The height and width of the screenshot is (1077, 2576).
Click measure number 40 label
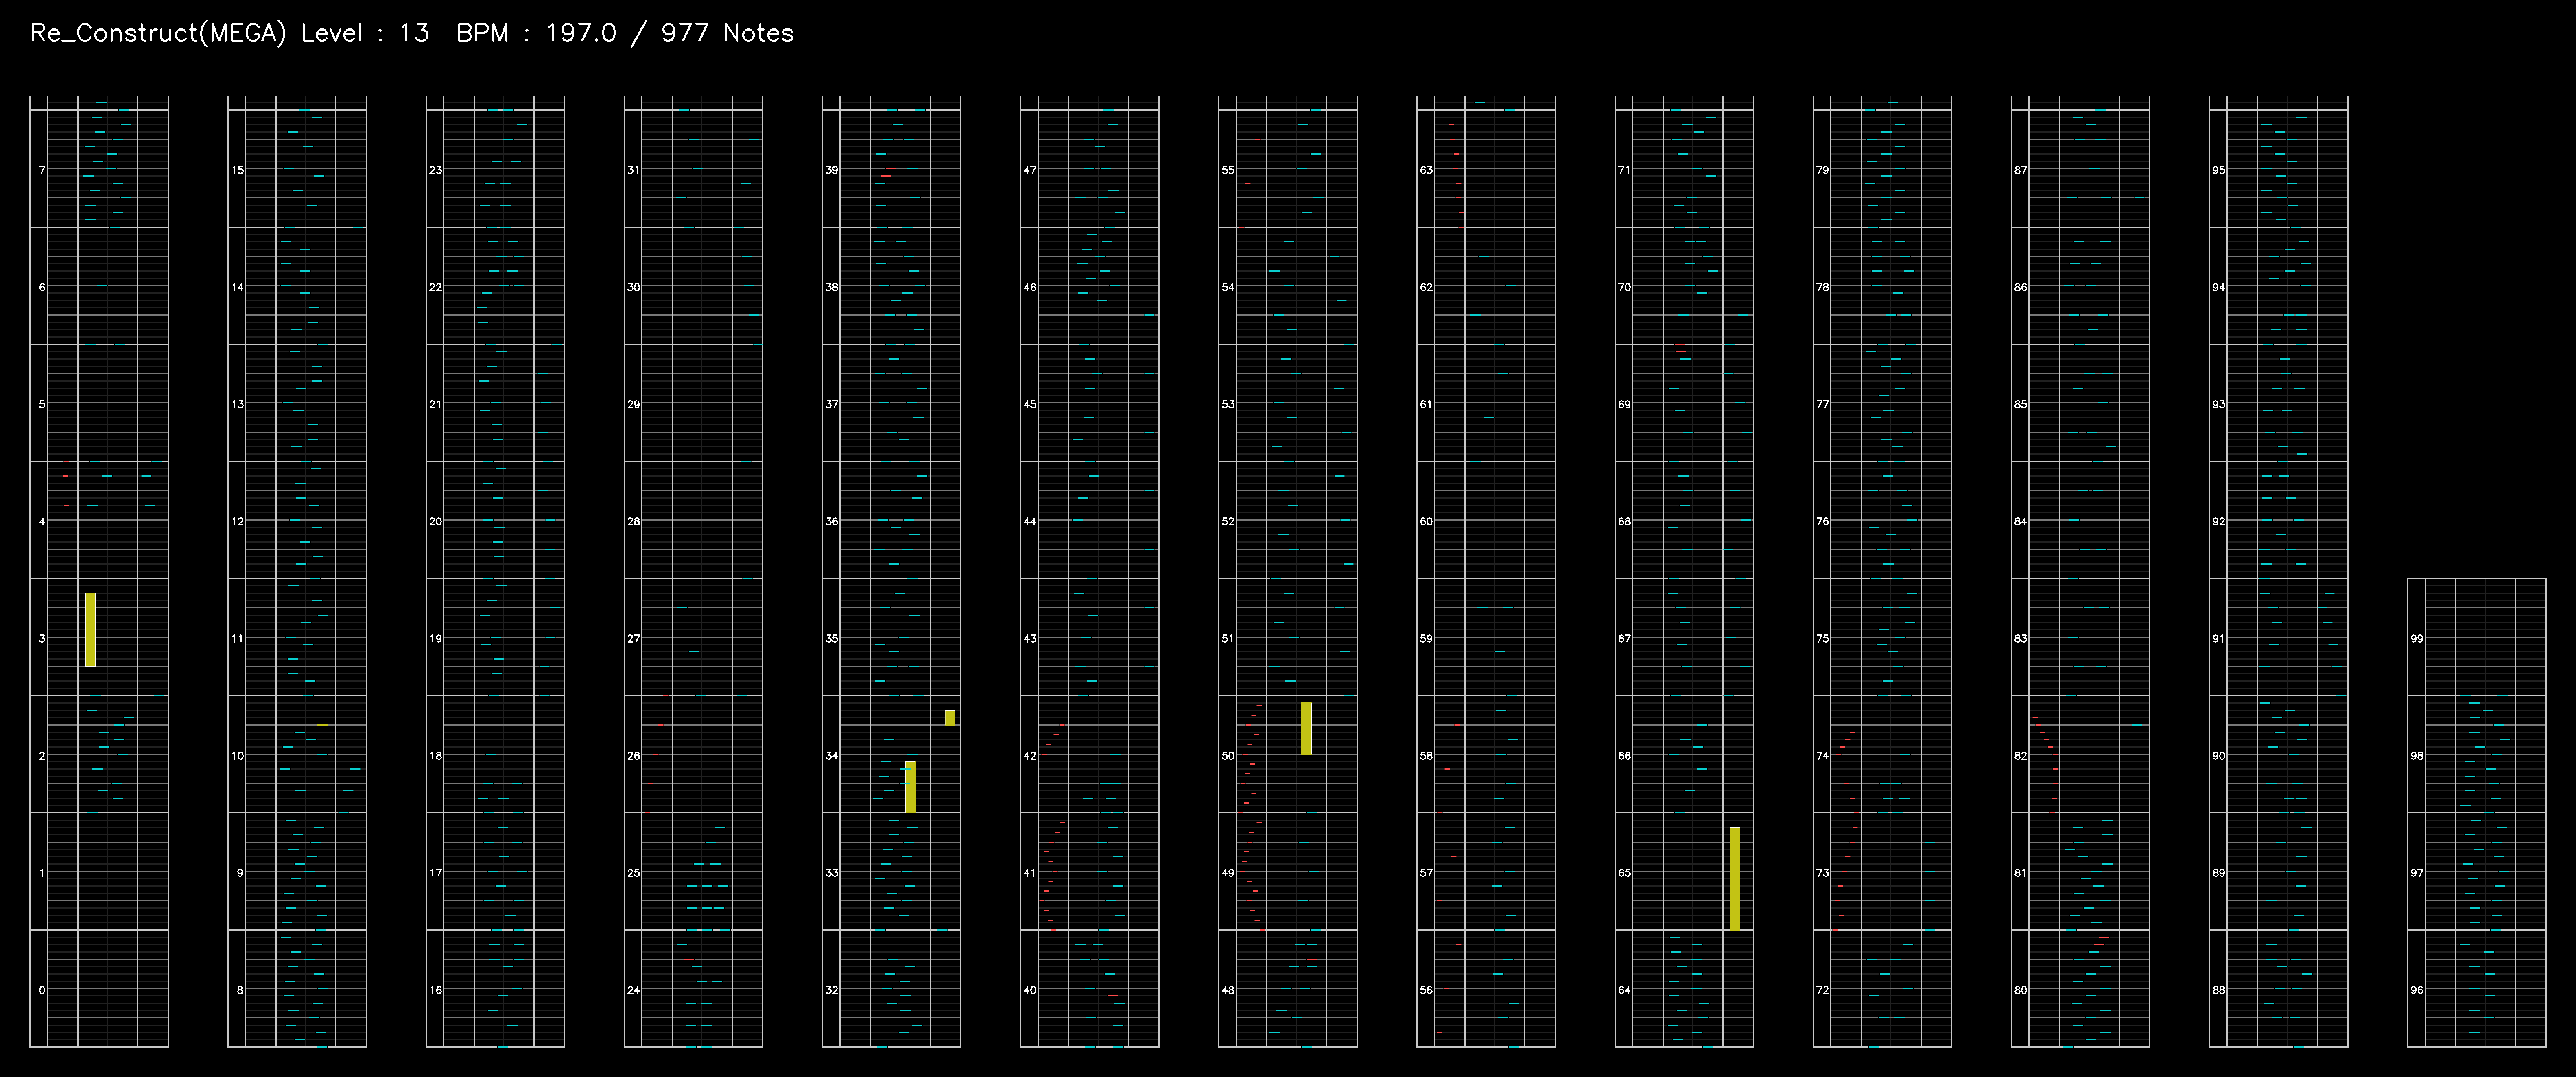tap(1030, 990)
